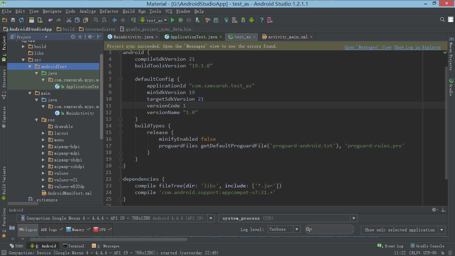Click Sync Project with Gradle Files icon

click(227, 20)
